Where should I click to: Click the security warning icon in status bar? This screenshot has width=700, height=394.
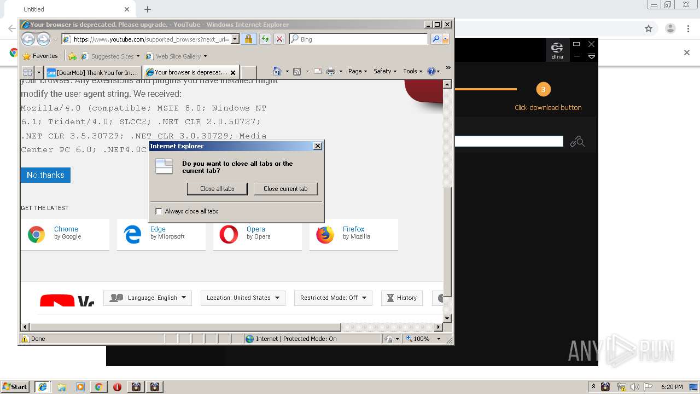pos(25,339)
